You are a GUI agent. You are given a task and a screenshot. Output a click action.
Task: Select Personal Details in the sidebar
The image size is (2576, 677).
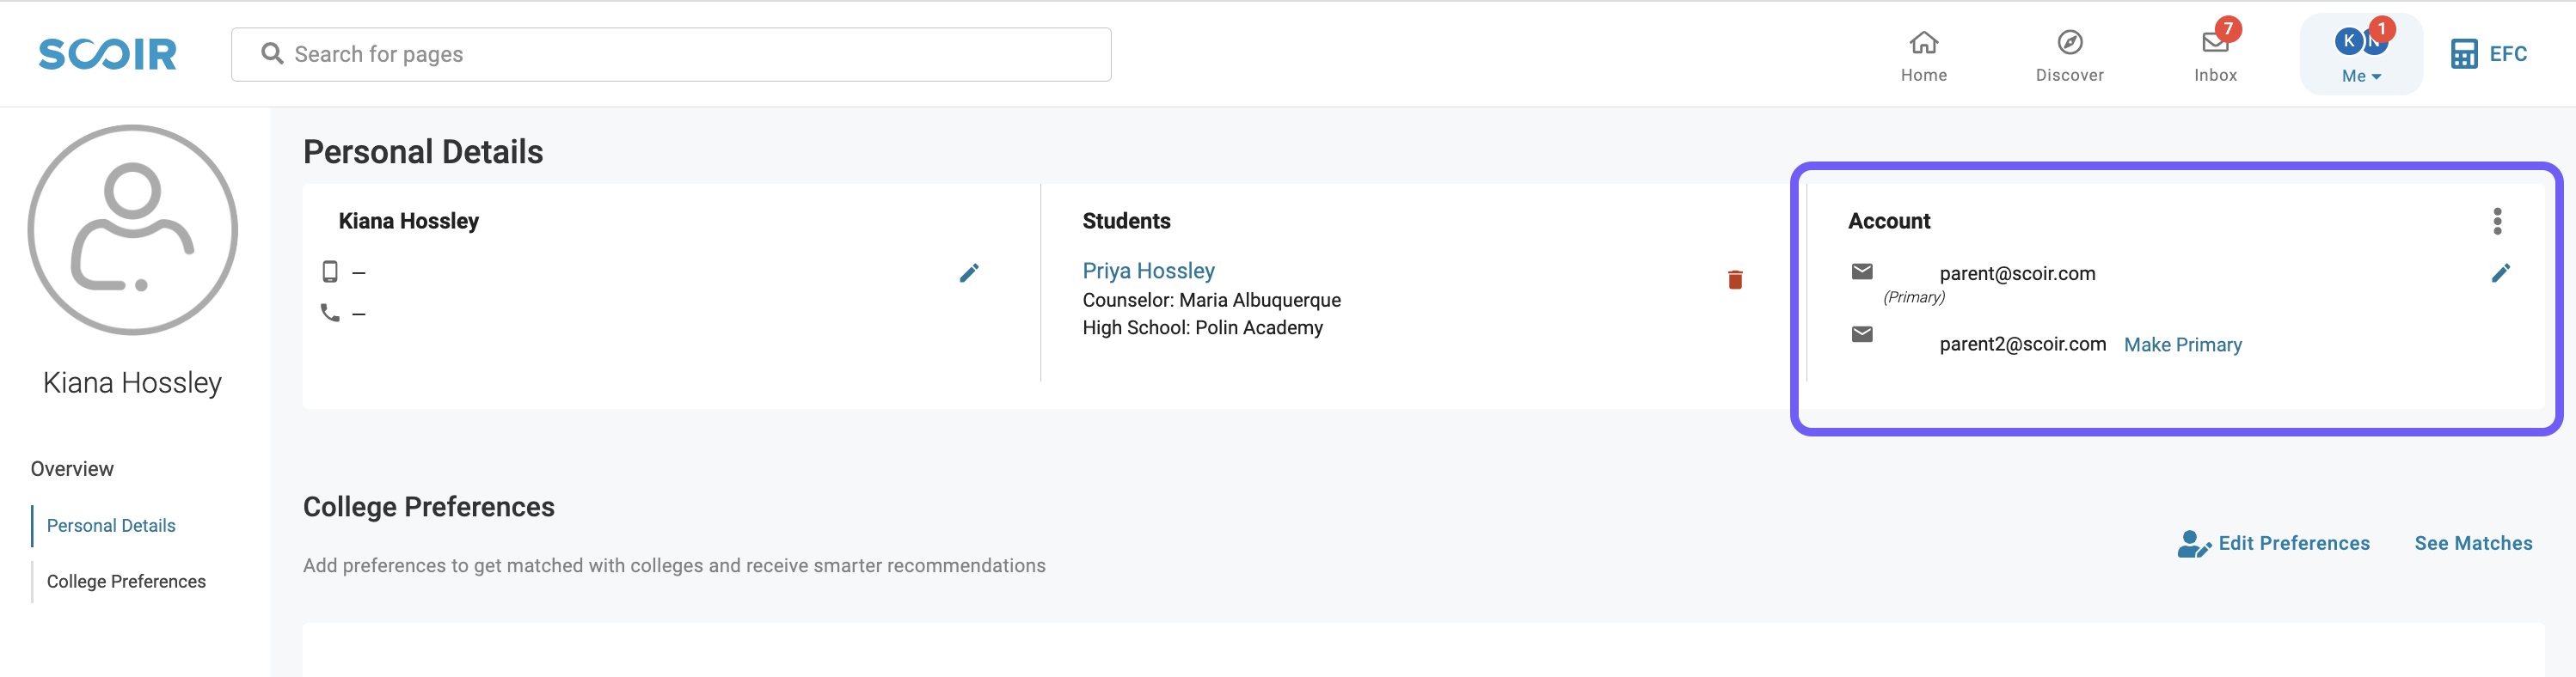pyautogui.click(x=111, y=525)
